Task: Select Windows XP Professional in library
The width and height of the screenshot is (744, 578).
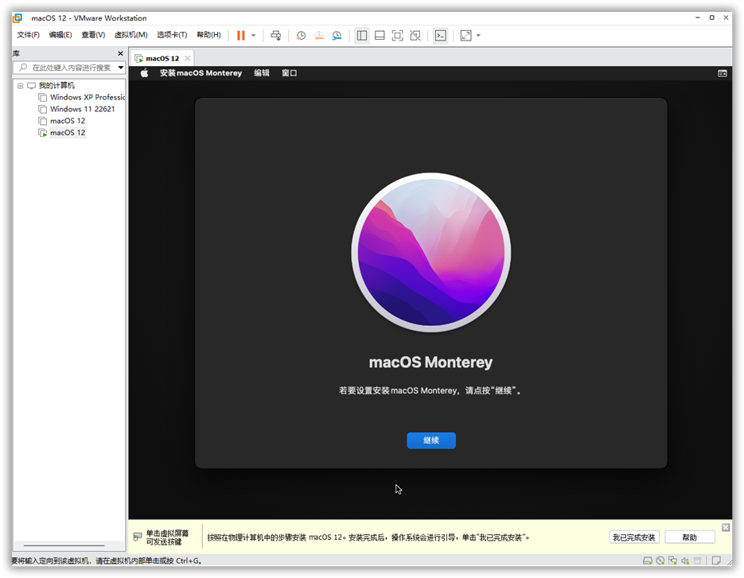Action: [87, 97]
